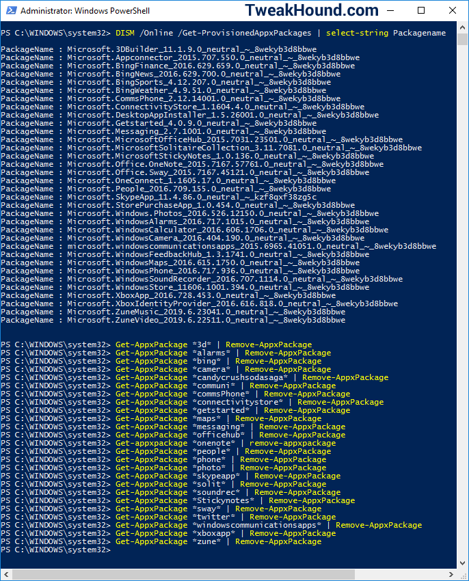The image size is (469, 581).
Task: Click the windowscommunicationsapps package line
Action: pyautogui.click(x=218, y=246)
